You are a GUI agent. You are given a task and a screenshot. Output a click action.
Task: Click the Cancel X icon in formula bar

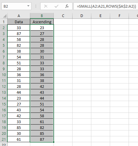click(x=46, y=6)
